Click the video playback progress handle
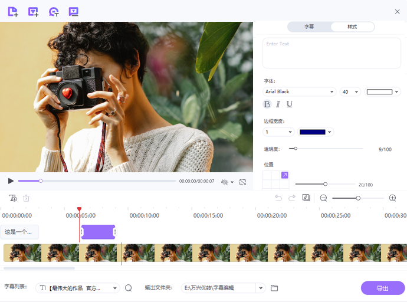Image resolution: width=407 pixels, height=302 pixels. tap(41, 181)
